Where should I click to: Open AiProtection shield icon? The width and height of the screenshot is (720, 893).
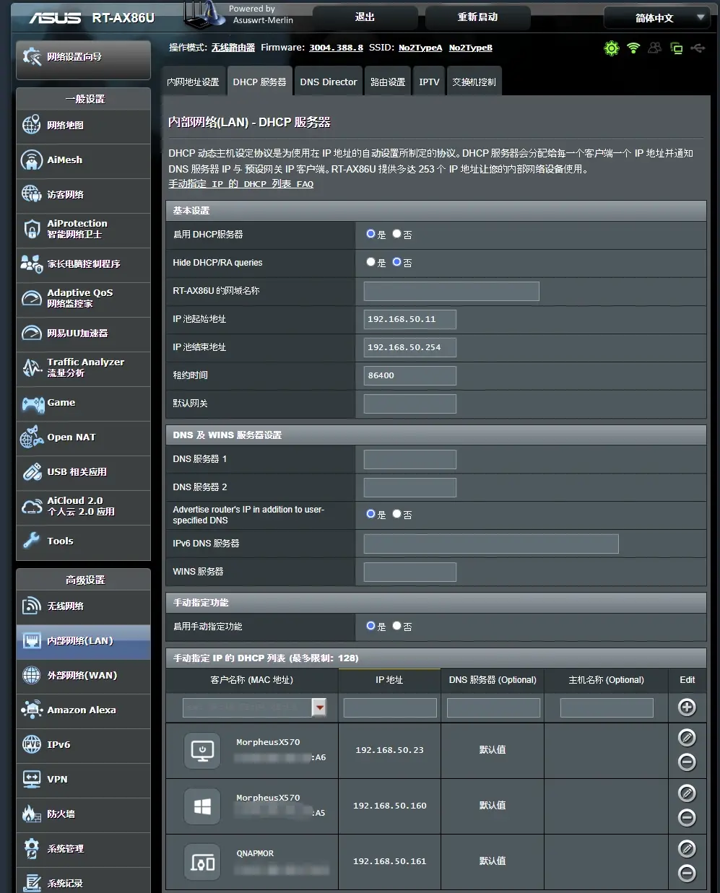[32, 229]
